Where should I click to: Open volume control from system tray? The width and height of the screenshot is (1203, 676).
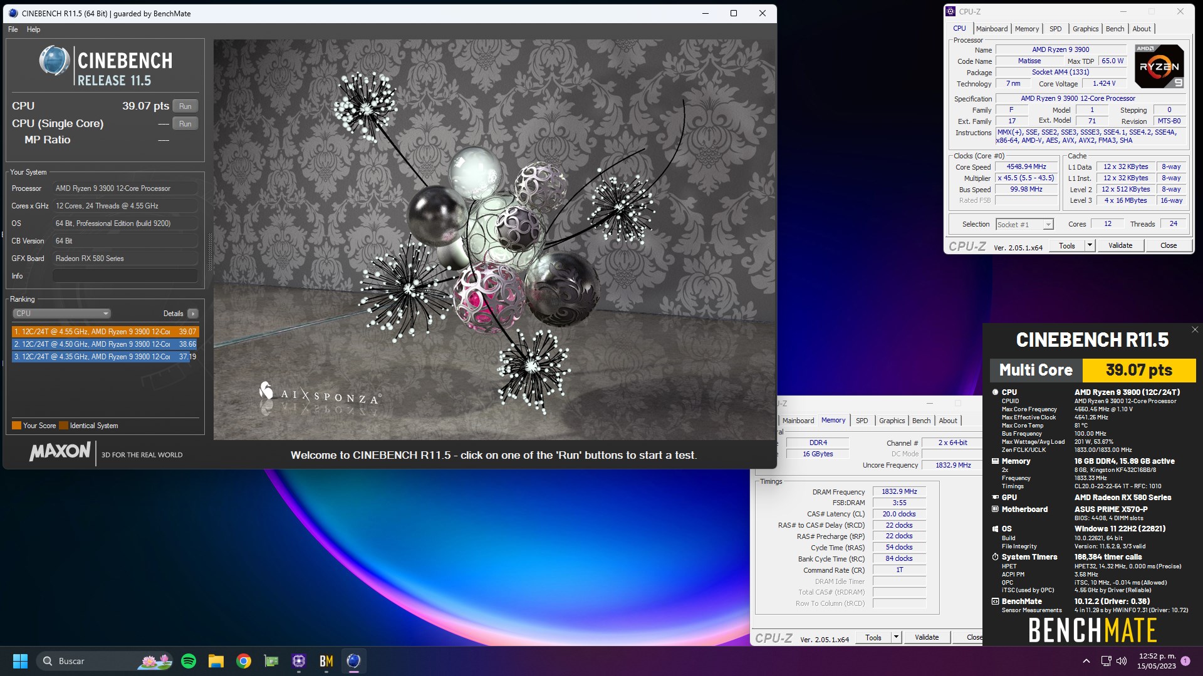pyautogui.click(x=1122, y=661)
